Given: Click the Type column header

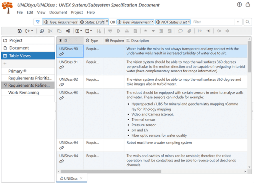Looking at the screenshot, I should pos(93,40).
